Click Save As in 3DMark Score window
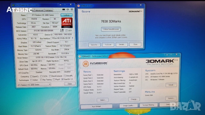The width and height of the screenshot is (205, 115). click(x=94, y=45)
